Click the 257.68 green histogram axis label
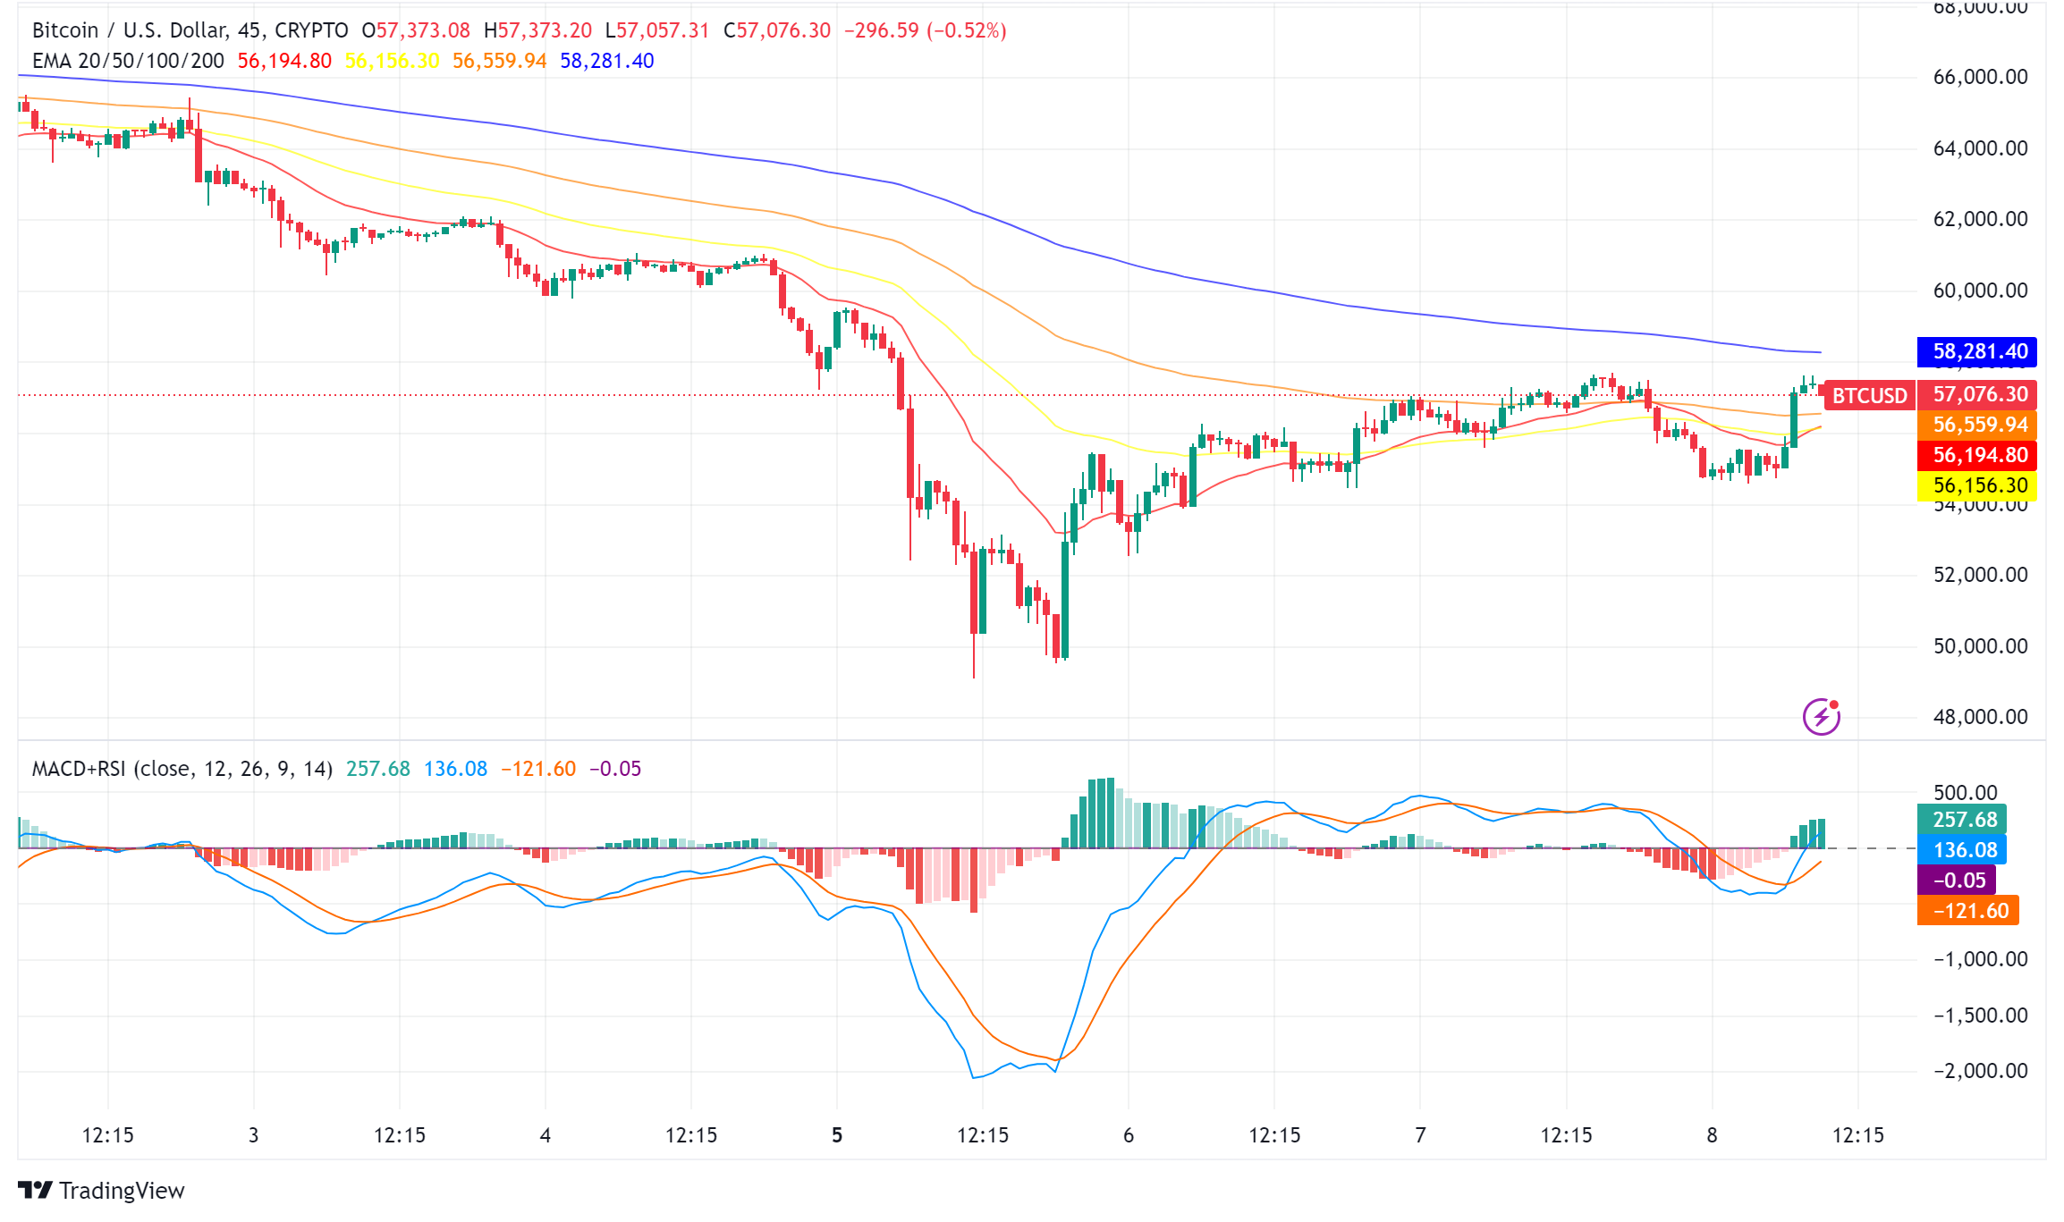The image size is (2064, 1222). (x=1964, y=820)
